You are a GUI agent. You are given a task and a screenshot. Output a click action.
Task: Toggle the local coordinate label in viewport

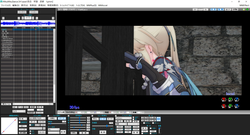[x=230, y=94]
